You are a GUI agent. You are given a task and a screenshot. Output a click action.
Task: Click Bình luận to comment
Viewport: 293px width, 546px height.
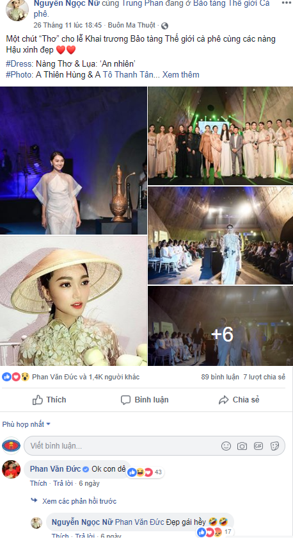(145, 400)
